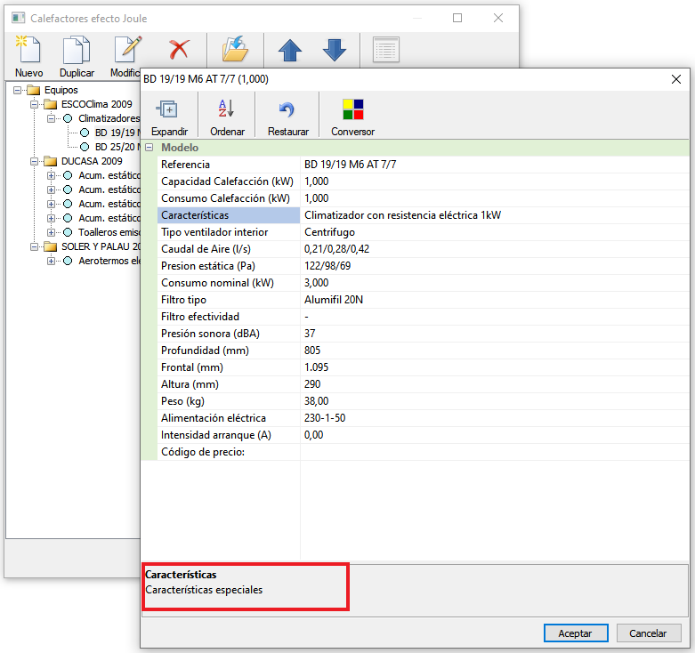Click the Caudal de Aire value 0,21/0,28/0,42
The image size is (695, 653).
point(494,249)
